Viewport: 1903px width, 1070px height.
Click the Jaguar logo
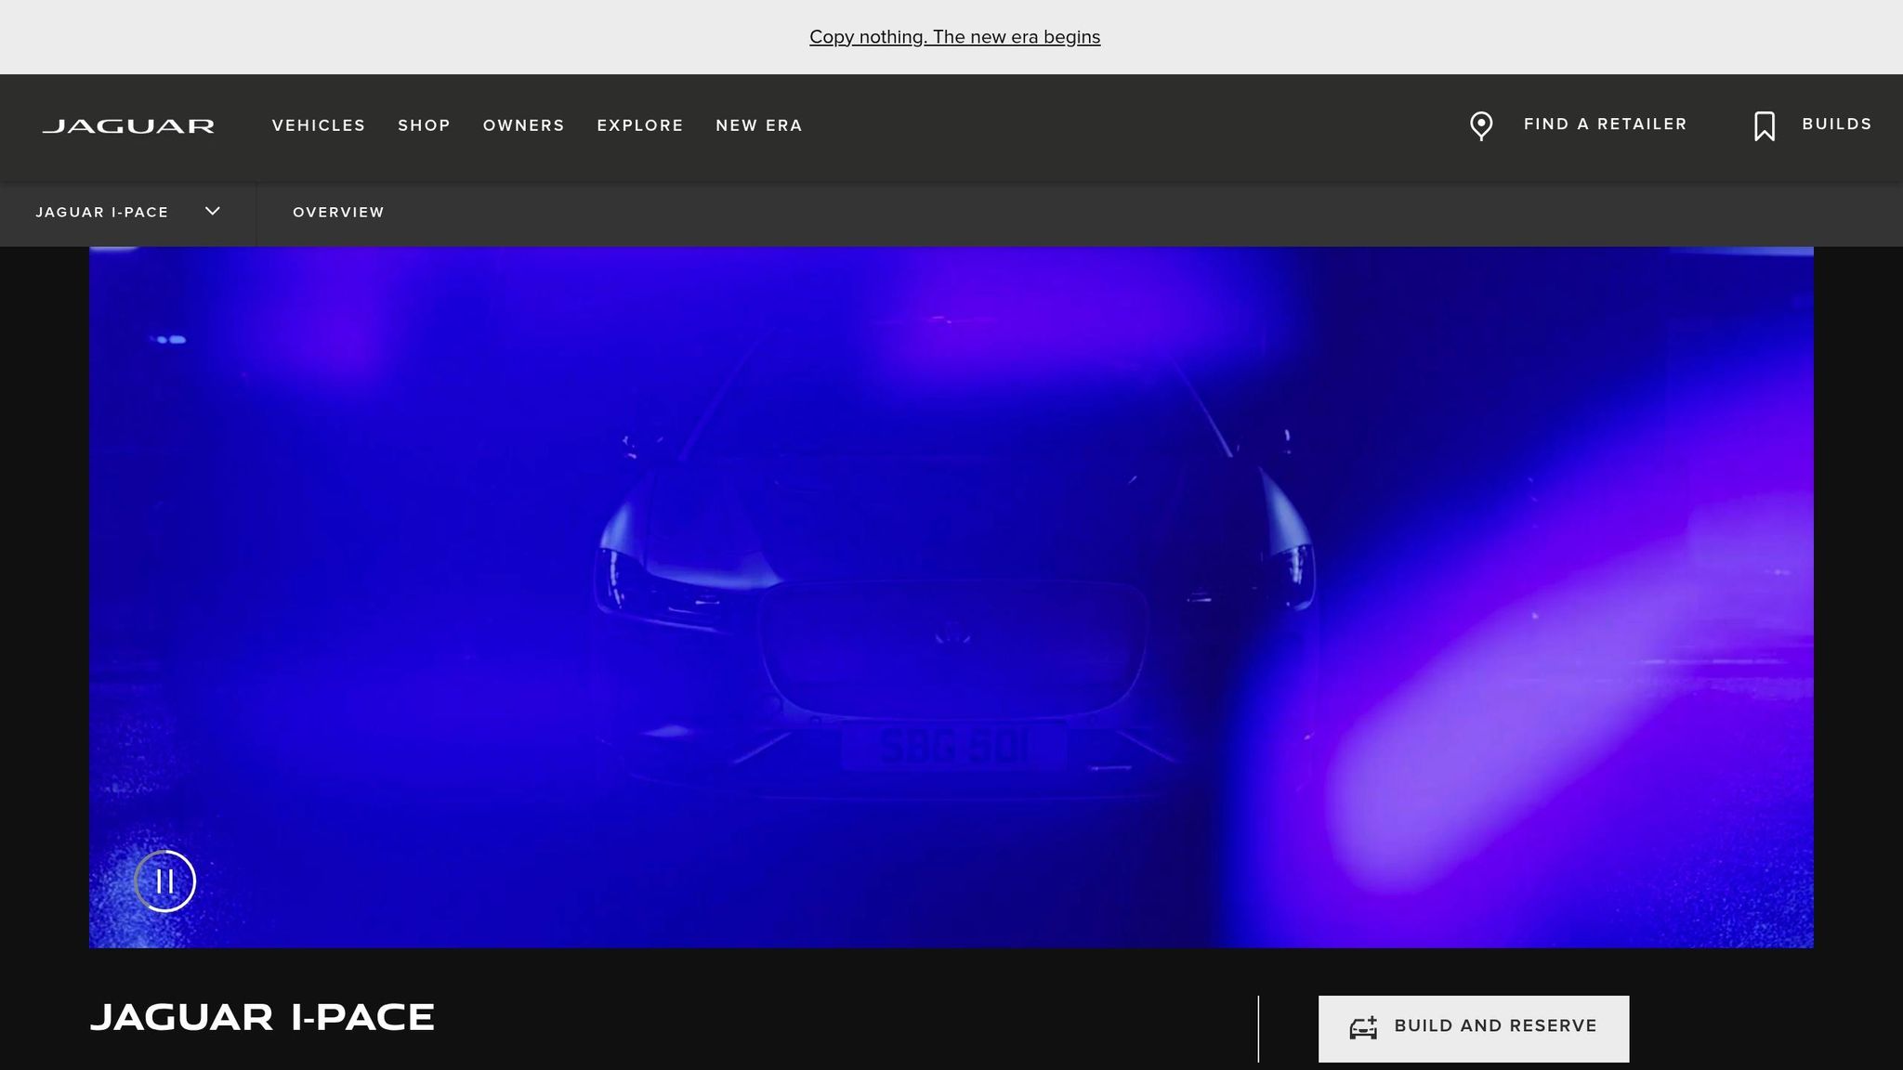coord(128,125)
